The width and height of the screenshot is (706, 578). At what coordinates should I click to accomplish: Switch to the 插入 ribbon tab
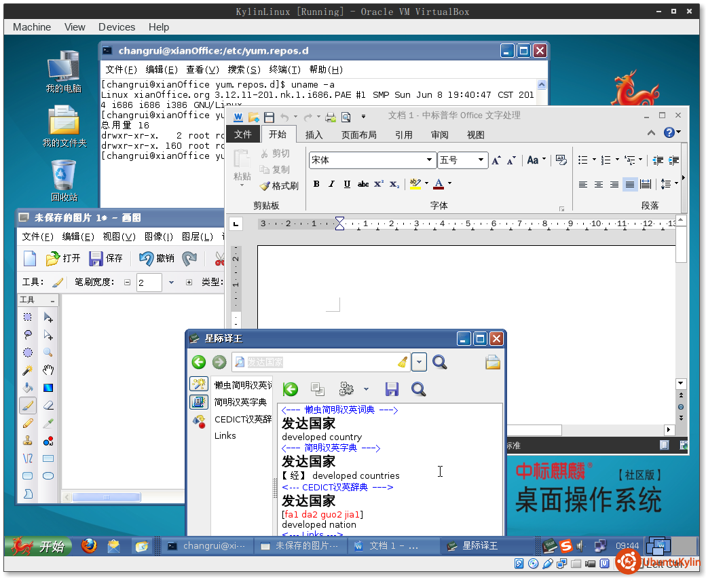point(314,134)
